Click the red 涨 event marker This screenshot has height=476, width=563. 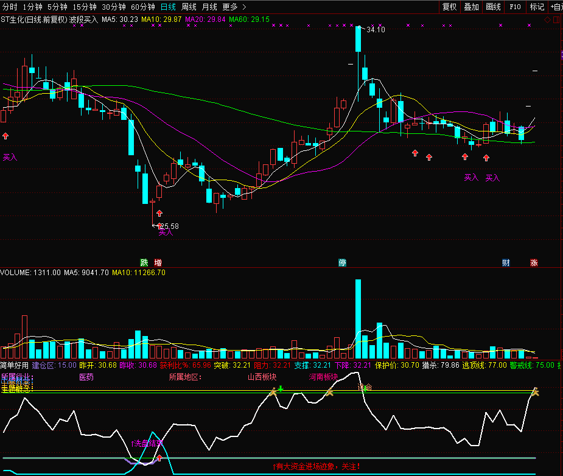pos(534,262)
